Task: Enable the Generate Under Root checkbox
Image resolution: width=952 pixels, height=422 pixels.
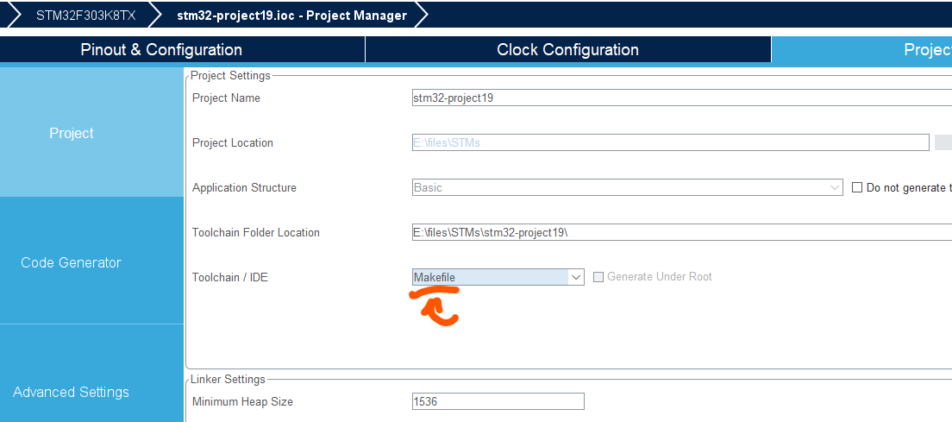Action: click(x=599, y=277)
